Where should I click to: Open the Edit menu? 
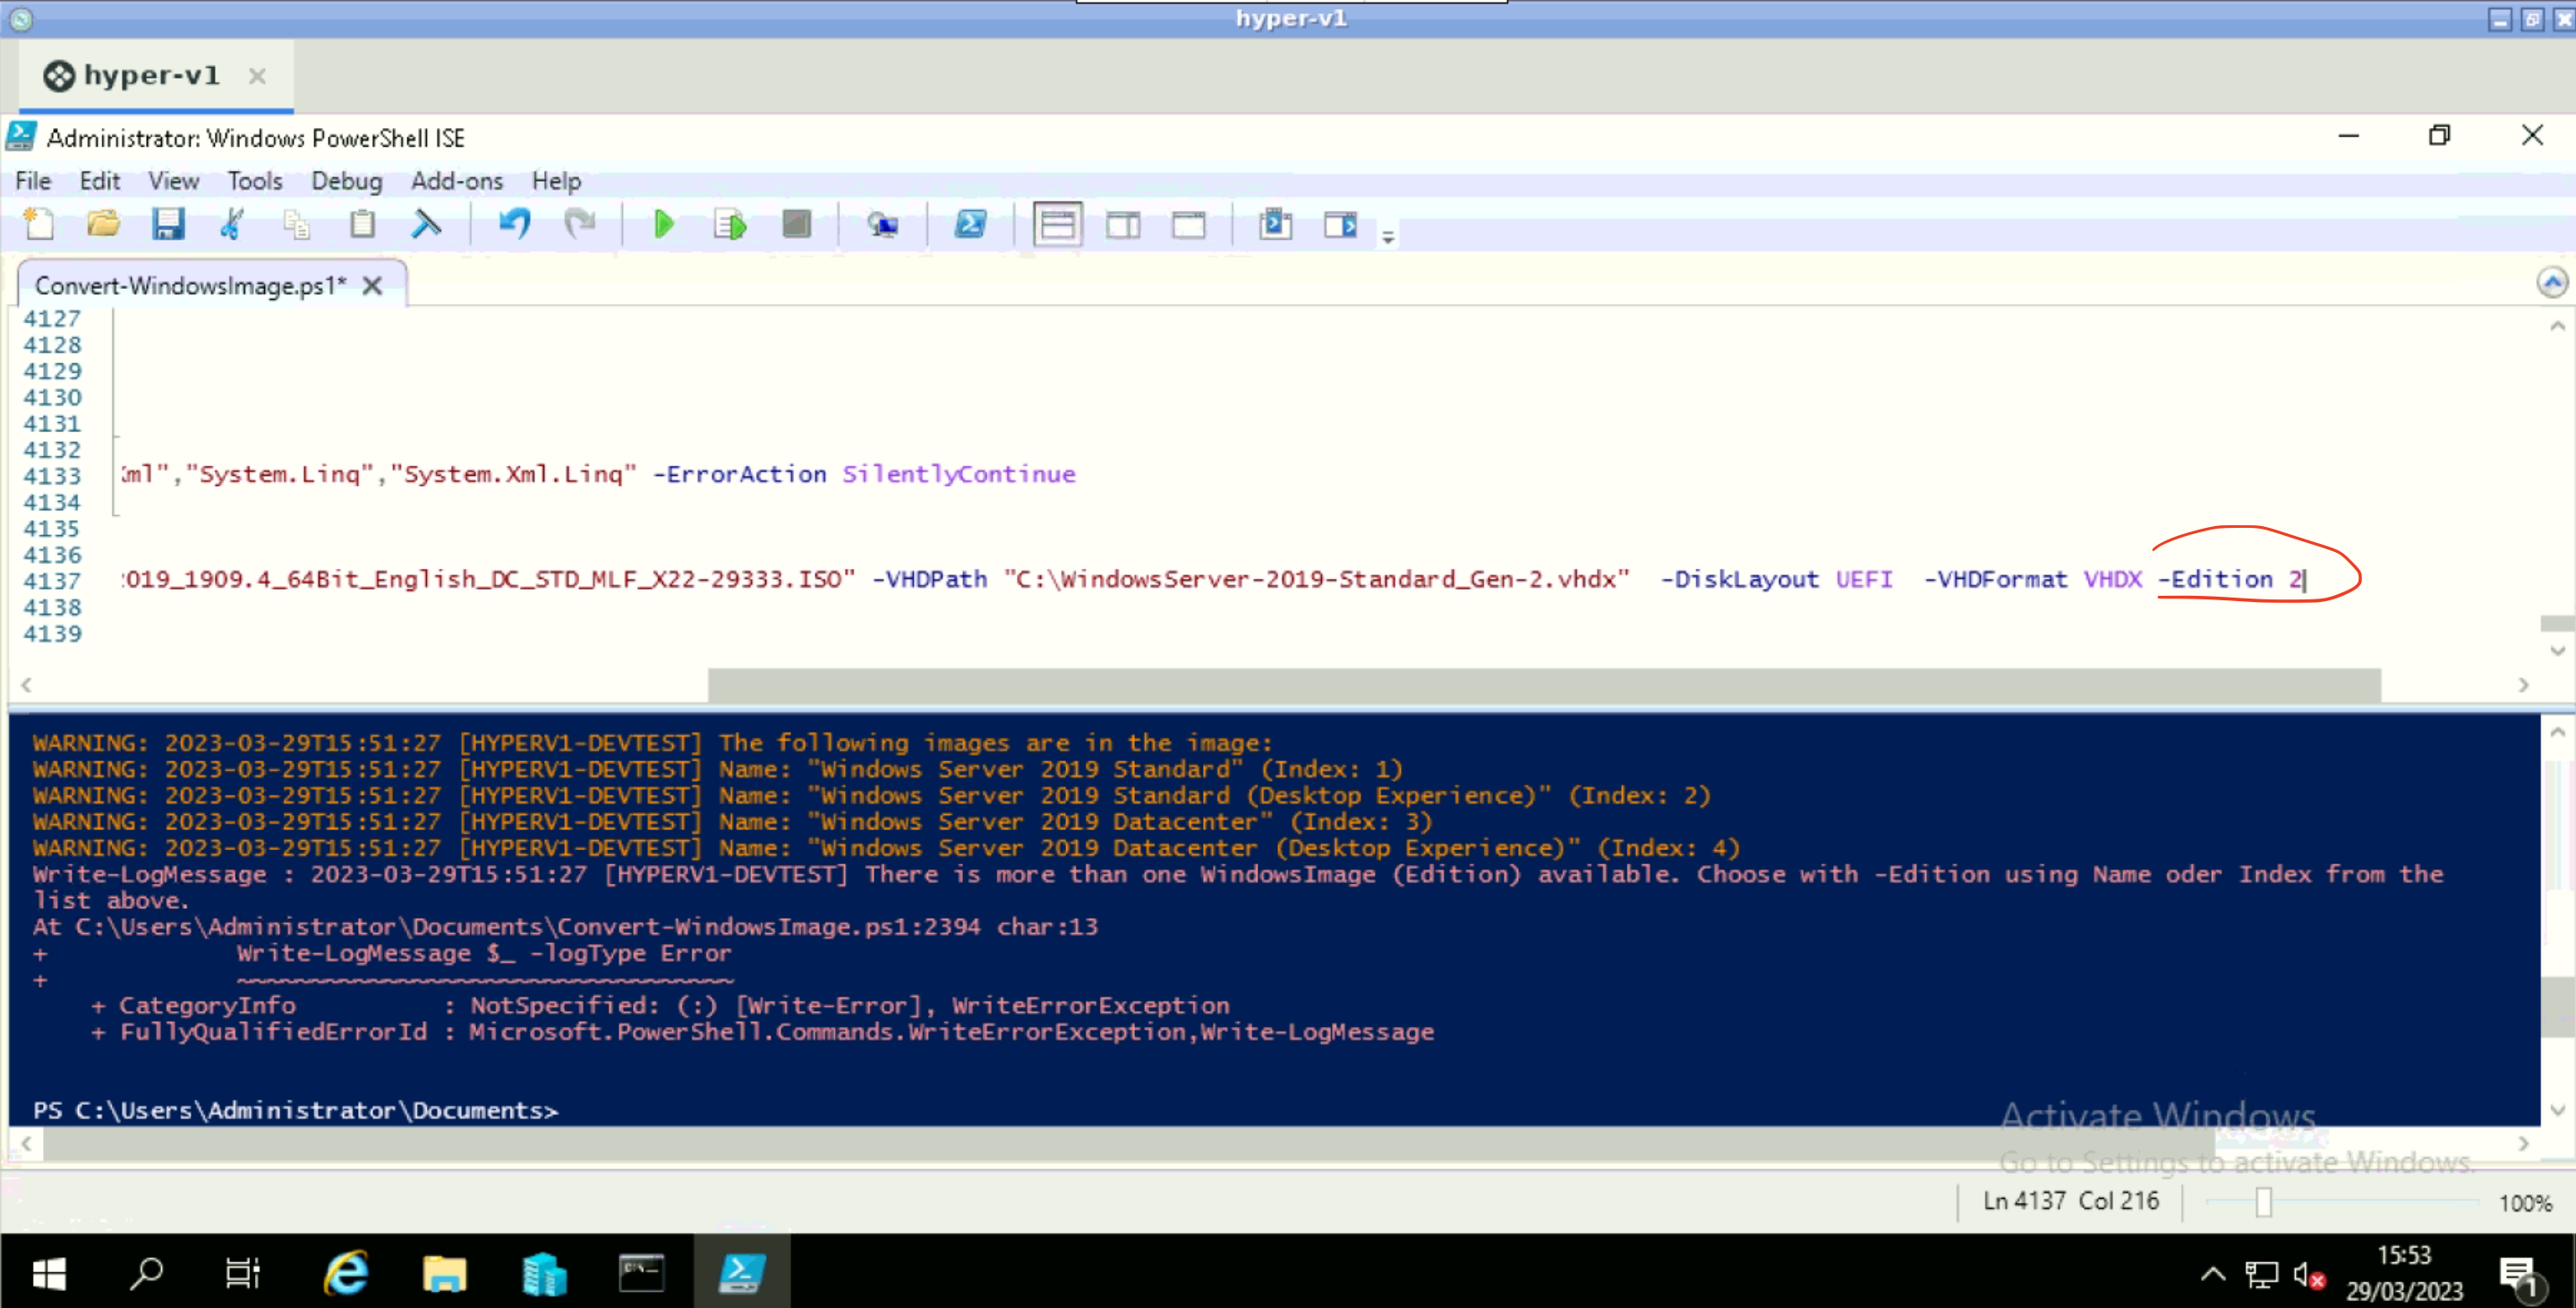click(100, 181)
